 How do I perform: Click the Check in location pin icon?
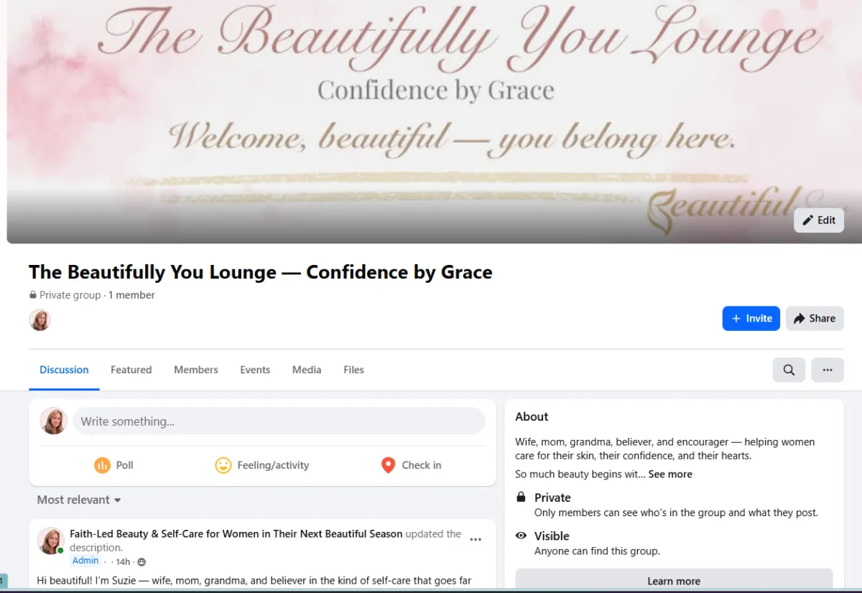click(388, 465)
